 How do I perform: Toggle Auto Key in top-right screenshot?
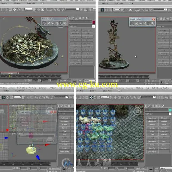pos(168,81)
